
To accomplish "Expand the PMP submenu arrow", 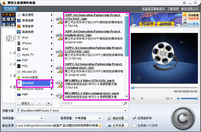I will point(51,94).
